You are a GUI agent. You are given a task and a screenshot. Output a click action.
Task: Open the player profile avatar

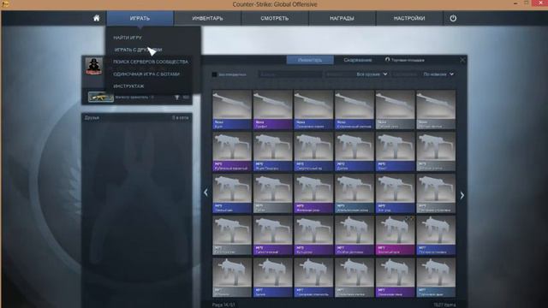[94, 67]
